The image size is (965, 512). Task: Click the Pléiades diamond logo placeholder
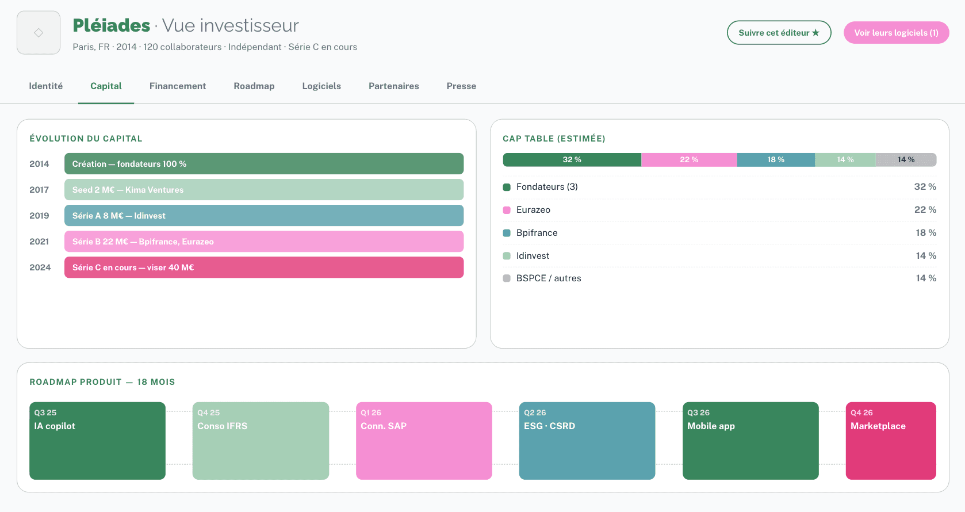[39, 33]
